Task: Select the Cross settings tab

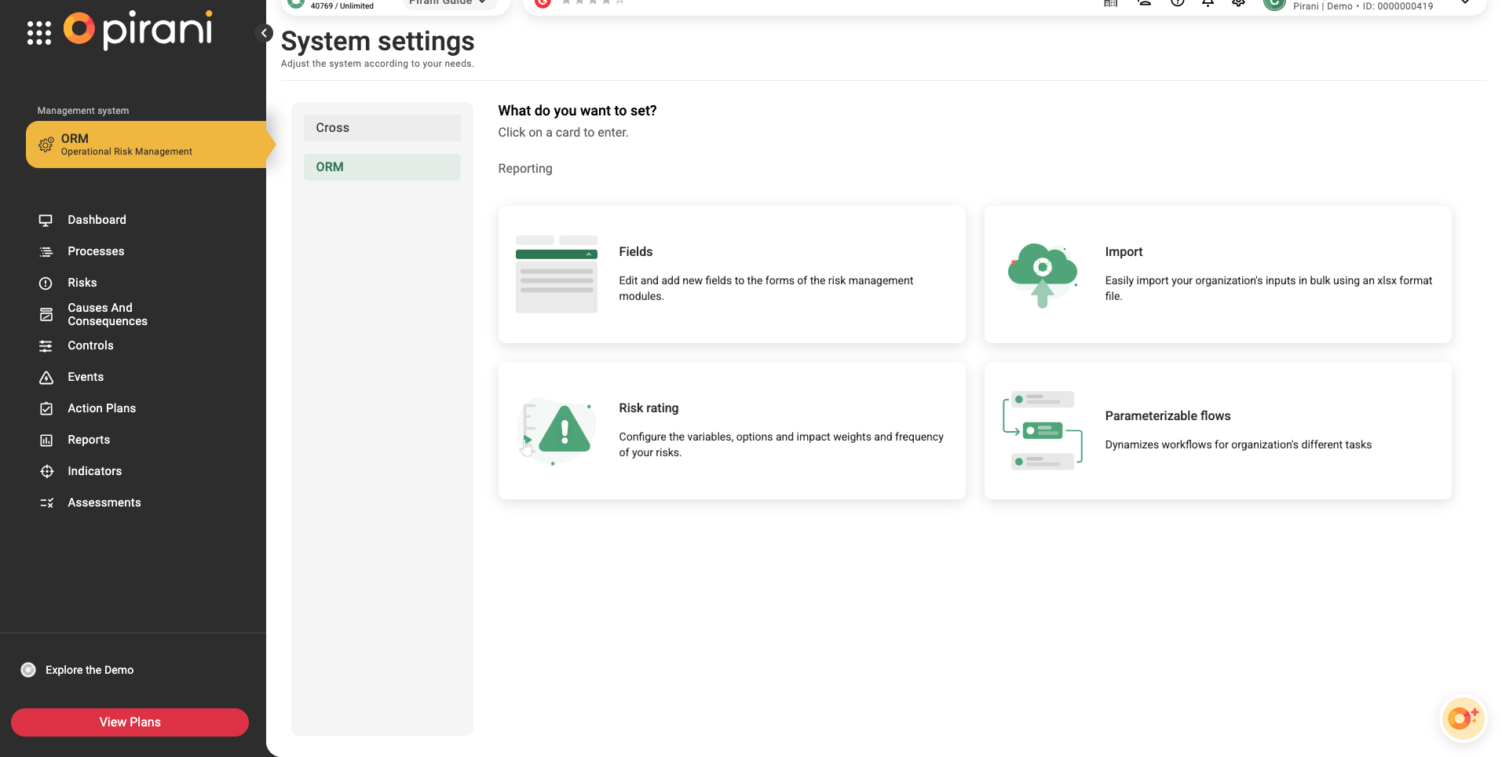Action: pos(382,128)
